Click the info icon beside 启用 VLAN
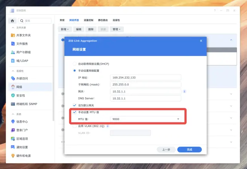 pos(108,126)
